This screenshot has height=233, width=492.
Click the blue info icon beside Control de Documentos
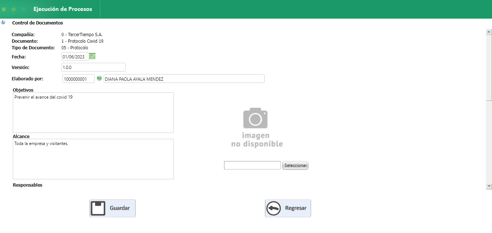pos(3,22)
